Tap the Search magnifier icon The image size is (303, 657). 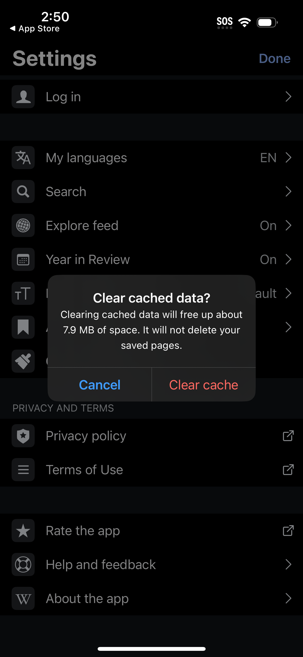[23, 191]
